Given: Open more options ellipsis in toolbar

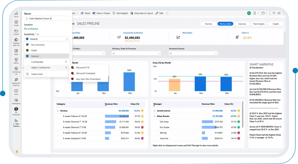Looking at the screenshot, I should (x=167, y=13).
